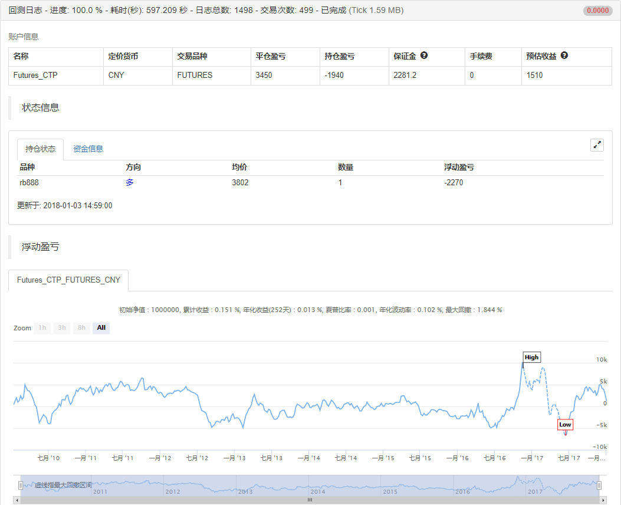This screenshot has width=621, height=505.
Task: Click the red 0.0000 badge
Action: (598, 11)
